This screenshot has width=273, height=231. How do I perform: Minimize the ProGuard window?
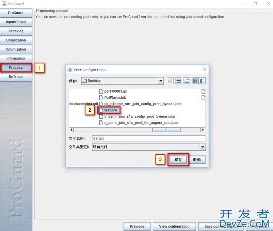242,4
